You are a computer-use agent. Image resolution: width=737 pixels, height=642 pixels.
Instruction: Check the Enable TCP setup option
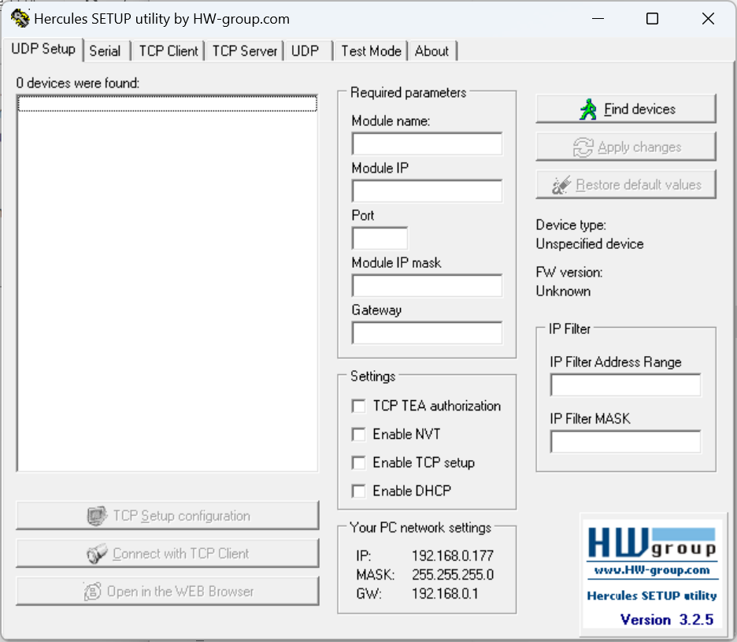[x=358, y=463]
